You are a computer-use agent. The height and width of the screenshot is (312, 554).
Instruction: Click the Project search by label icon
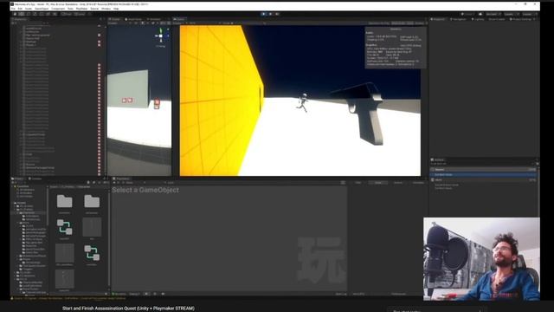point(93,183)
